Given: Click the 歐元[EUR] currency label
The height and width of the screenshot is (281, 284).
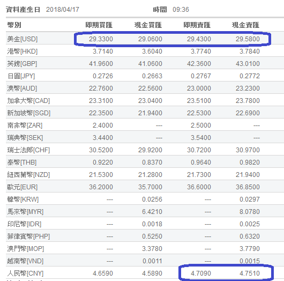Looking at the screenshot, I should [23, 187].
